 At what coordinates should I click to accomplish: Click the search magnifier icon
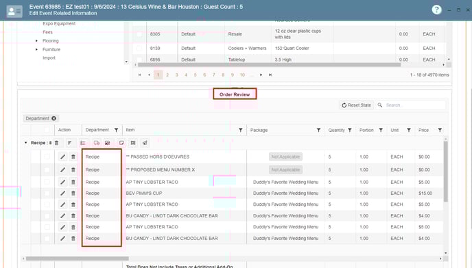click(x=380, y=105)
